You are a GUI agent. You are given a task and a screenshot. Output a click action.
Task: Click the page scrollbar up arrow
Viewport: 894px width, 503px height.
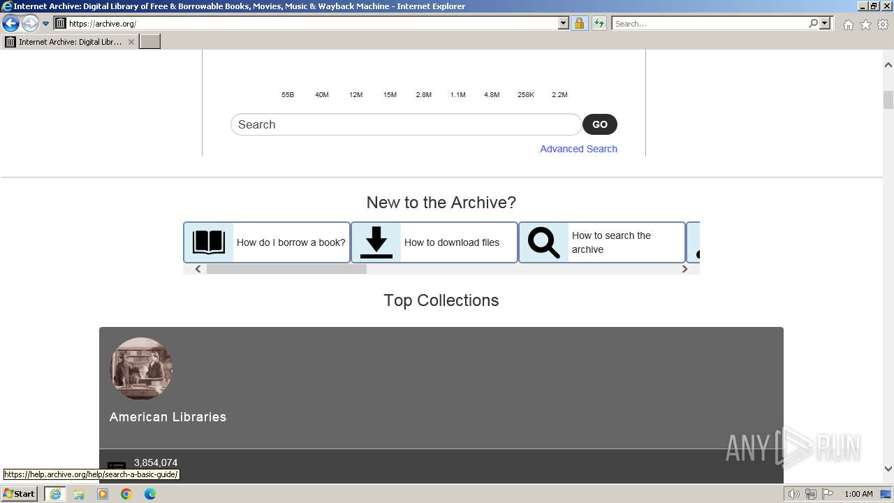(888, 65)
